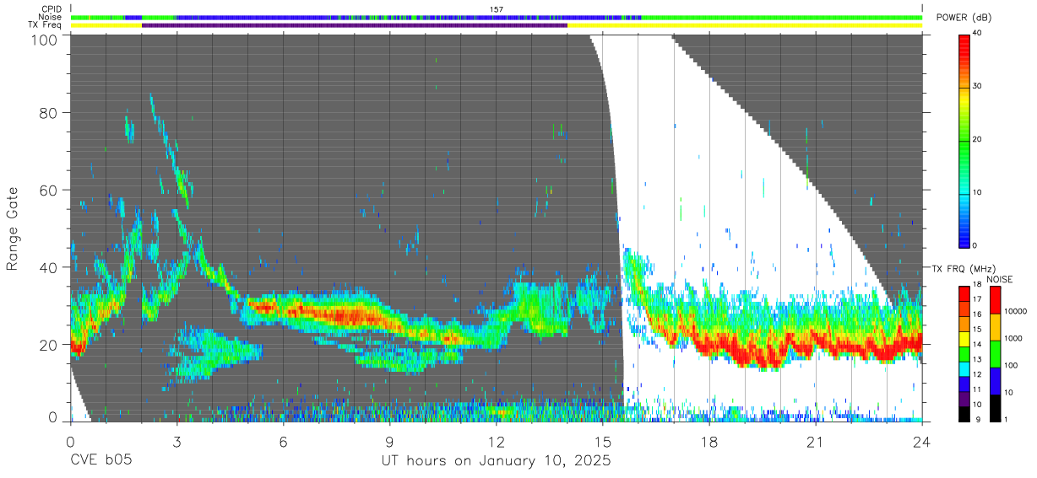Click the POWER (dB) colorbar title
The width and height of the screenshot is (1037, 478).
pyautogui.click(x=964, y=18)
